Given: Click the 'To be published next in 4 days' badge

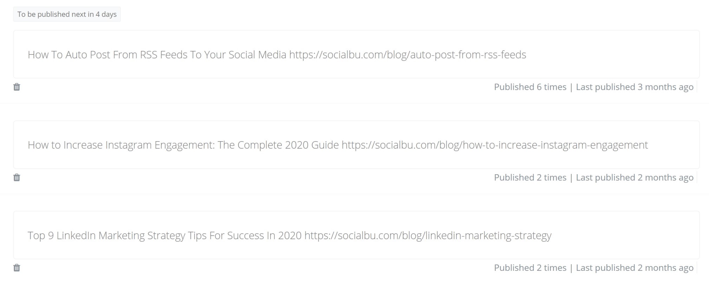Looking at the screenshot, I should [67, 14].
